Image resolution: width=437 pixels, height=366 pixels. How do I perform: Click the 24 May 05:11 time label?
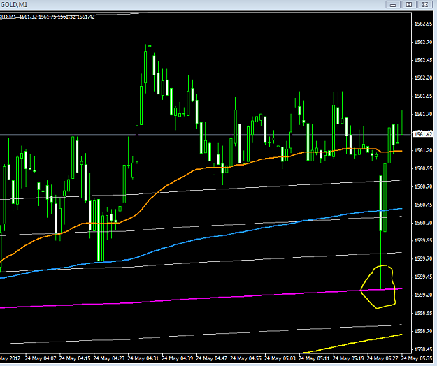[314, 358]
